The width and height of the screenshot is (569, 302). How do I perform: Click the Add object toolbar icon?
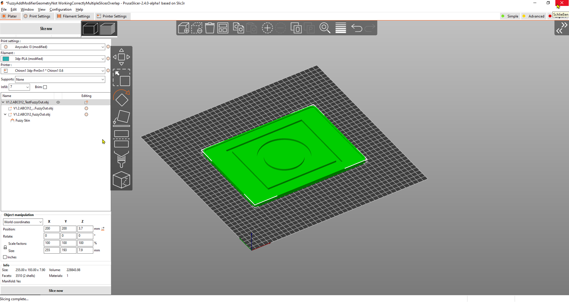[184, 28]
